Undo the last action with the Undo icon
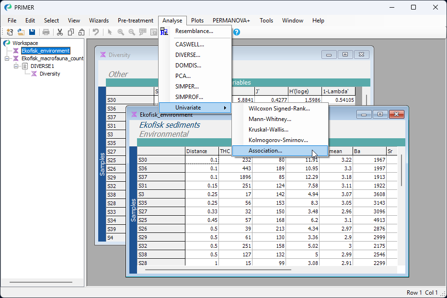 pos(96,32)
